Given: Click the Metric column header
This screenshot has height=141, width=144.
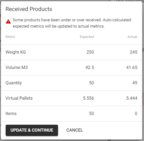Looking at the screenshot, I should (10, 37).
